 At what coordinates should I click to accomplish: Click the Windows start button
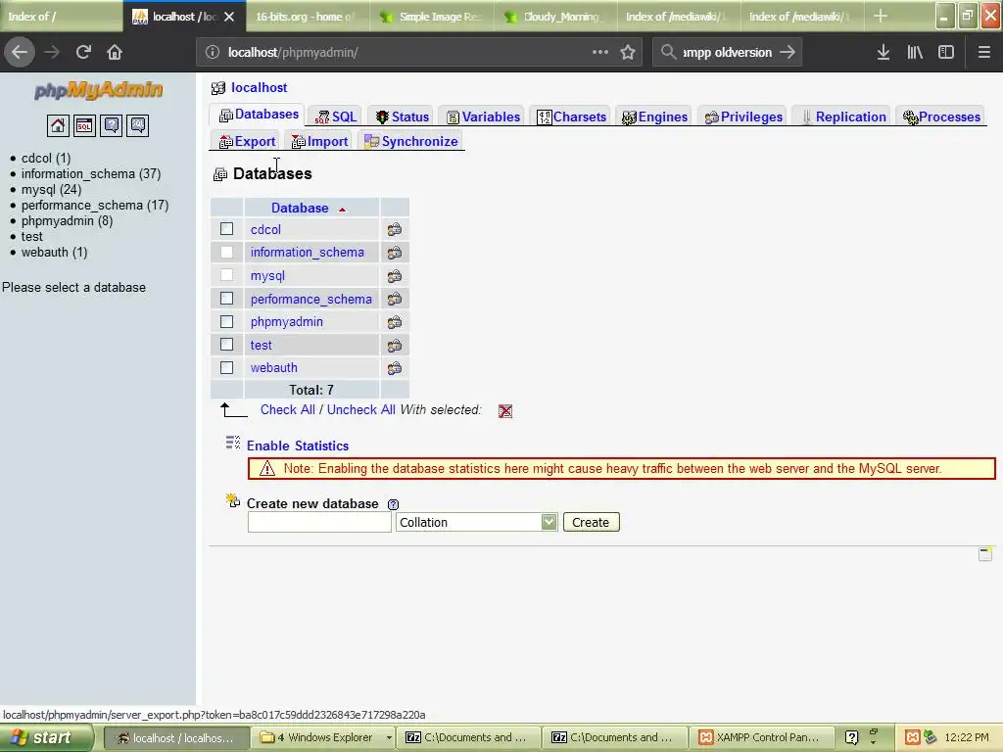pyautogui.click(x=47, y=738)
